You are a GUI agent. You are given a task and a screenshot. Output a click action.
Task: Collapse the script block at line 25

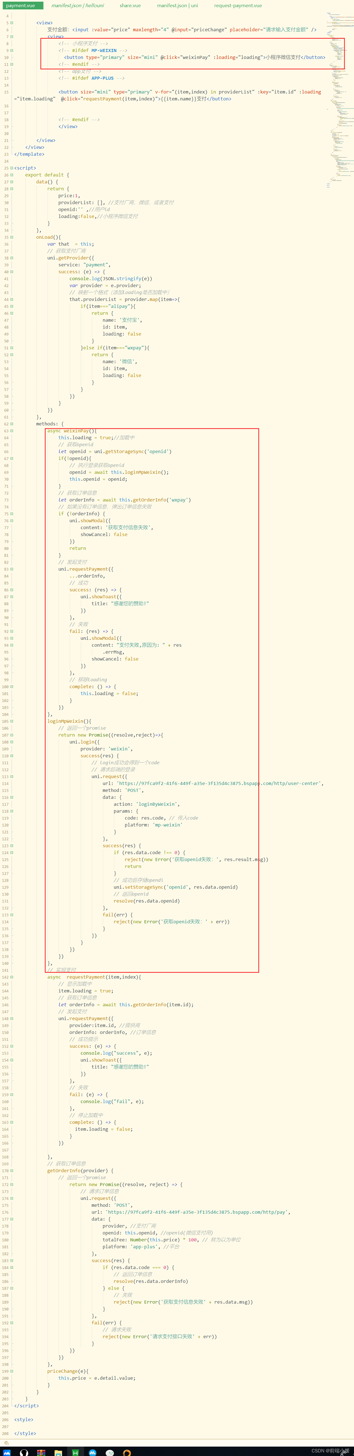[x=12, y=168]
